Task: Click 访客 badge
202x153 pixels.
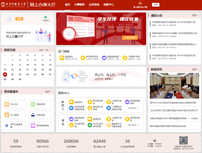Action: coord(19,19)
